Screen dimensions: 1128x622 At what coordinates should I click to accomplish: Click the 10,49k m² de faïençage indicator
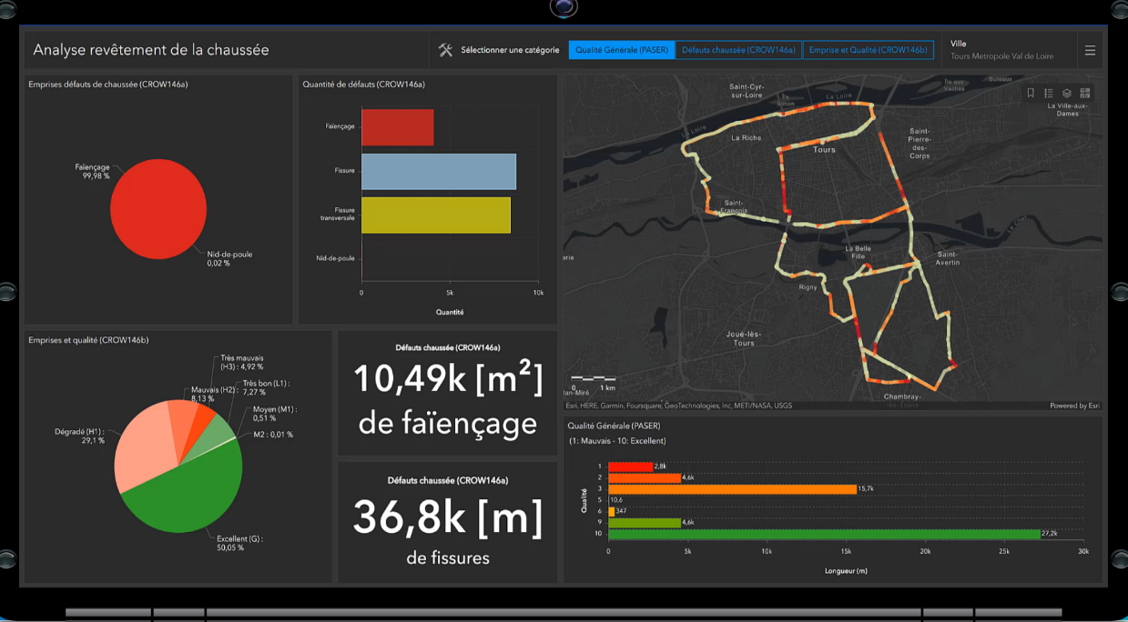point(447,393)
